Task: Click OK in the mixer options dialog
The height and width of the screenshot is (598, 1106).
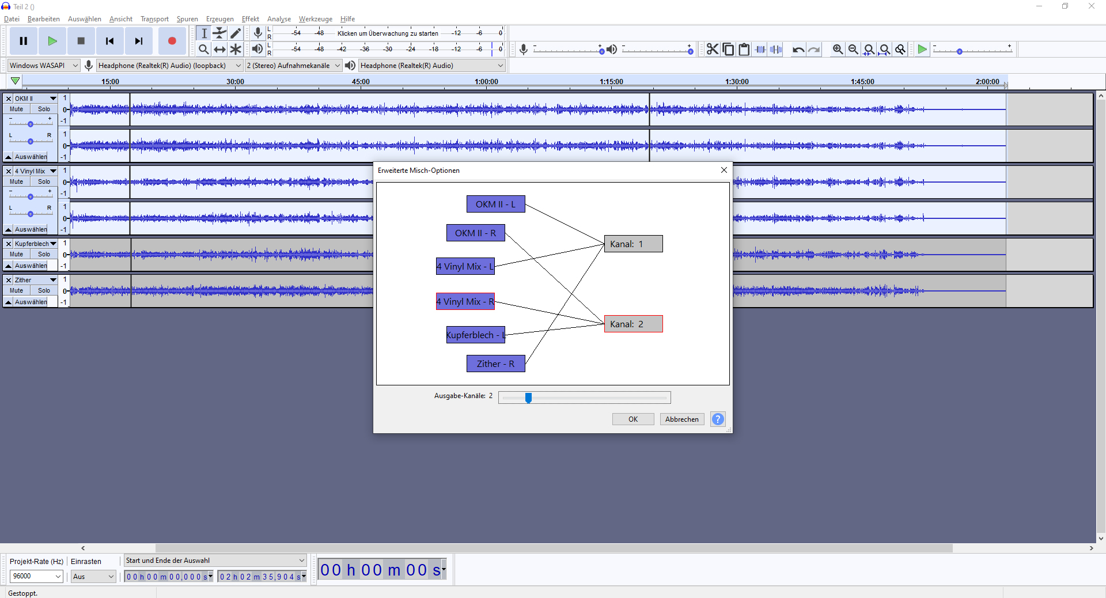Action: (633, 419)
